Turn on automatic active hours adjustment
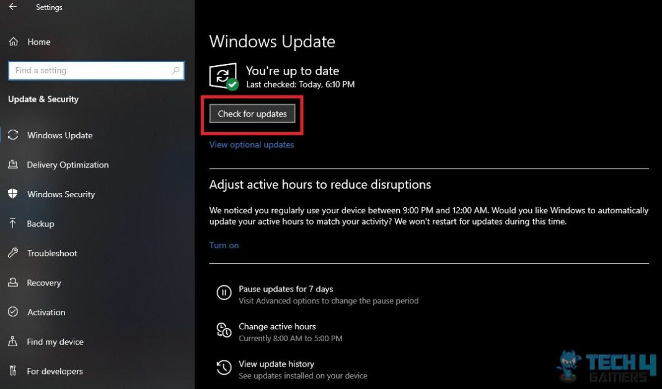The width and height of the screenshot is (662, 389). click(x=224, y=245)
